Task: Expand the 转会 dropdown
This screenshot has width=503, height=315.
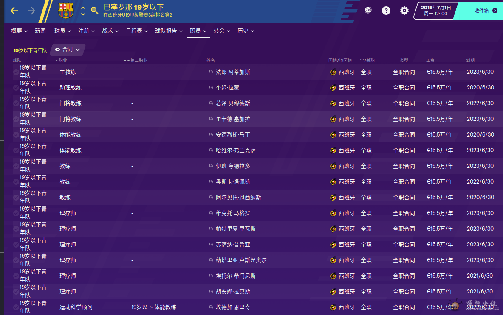Action: click(x=222, y=31)
